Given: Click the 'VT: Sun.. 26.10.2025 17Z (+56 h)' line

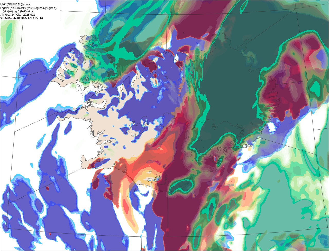Looking at the screenshot, I should [x=22, y=18].
